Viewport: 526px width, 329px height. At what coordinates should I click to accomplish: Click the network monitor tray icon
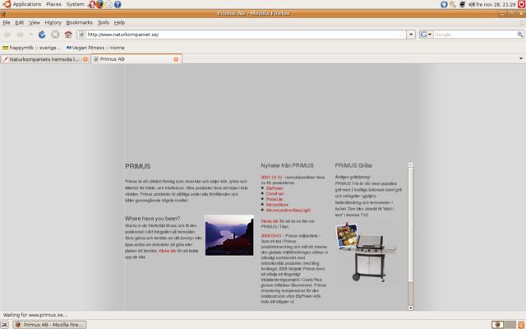coord(462,4)
